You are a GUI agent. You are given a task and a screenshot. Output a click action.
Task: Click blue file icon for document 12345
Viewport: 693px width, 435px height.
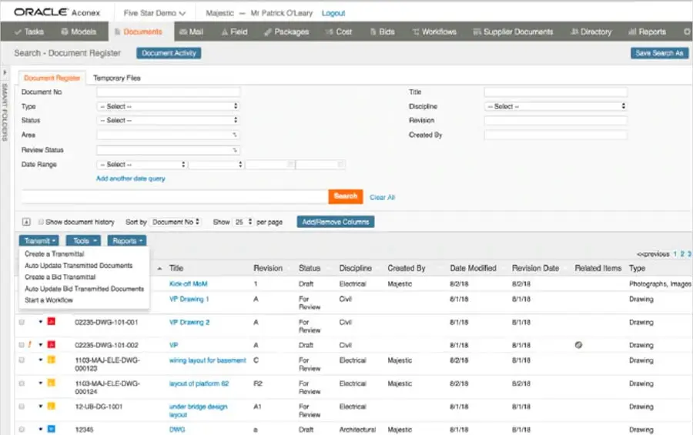[52, 429]
